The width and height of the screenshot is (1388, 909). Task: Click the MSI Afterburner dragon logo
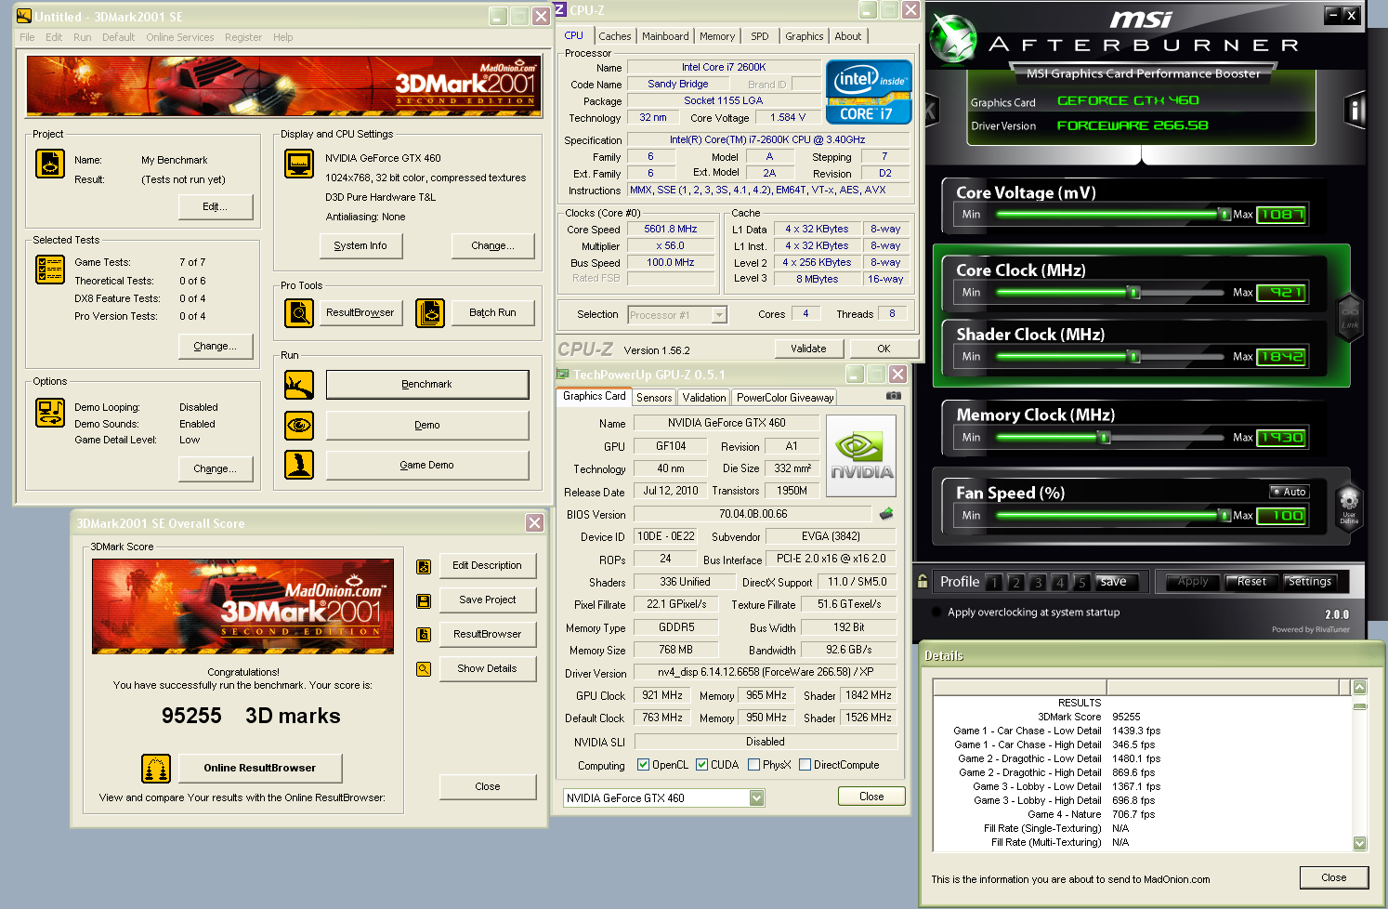click(x=952, y=40)
